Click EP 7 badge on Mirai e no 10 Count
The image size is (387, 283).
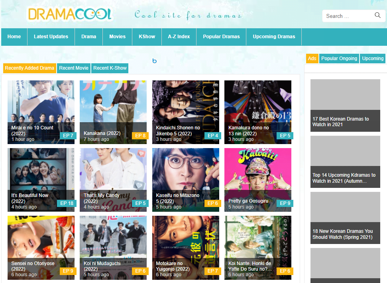pos(68,136)
